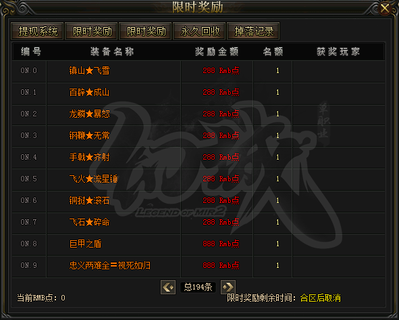Switch to the 永久回收 tab
Screen dimensions: 399x320
pos(199,31)
